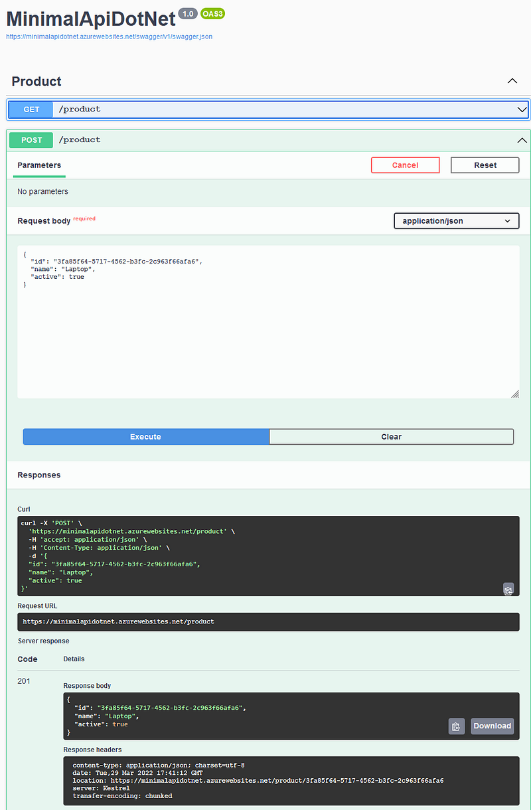The image size is (531, 810).
Task: Collapse the POST /product operation chevron
Action: click(x=522, y=140)
